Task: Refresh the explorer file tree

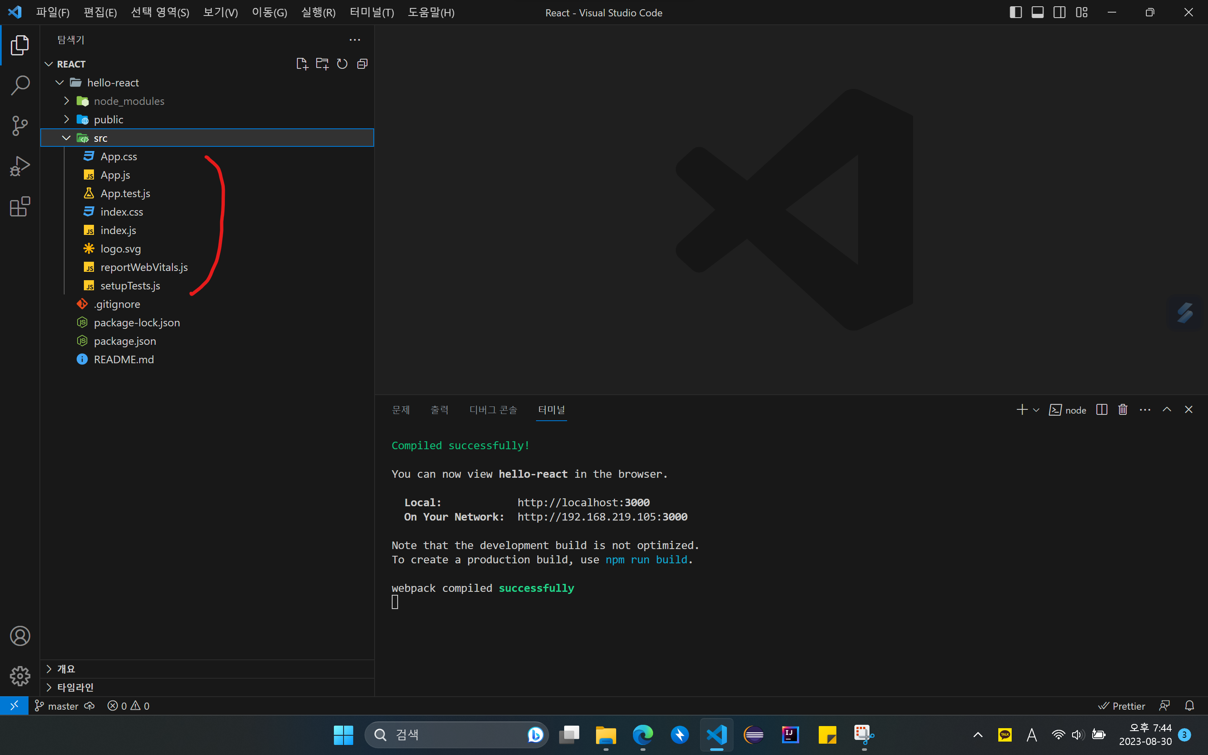Action: [342, 64]
